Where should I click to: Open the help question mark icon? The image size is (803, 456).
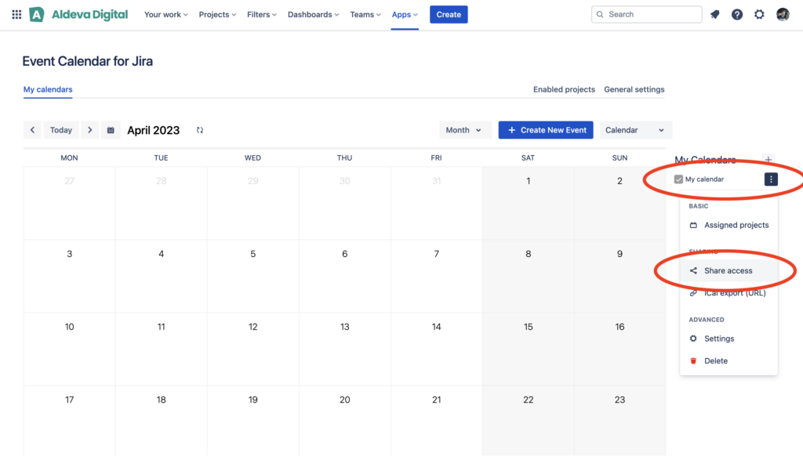(737, 14)
